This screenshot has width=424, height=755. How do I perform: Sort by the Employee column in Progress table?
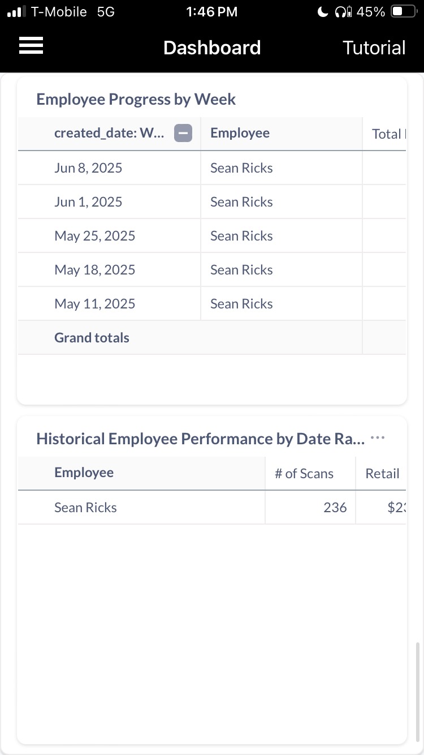coord(240,134)
